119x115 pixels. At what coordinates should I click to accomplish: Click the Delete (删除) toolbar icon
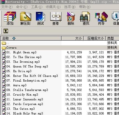(71, 18)
